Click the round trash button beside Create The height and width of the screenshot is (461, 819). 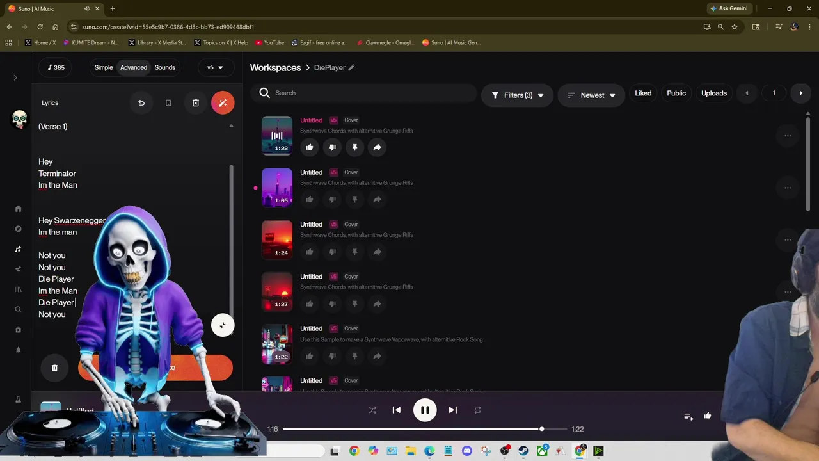tap(54, 368)
